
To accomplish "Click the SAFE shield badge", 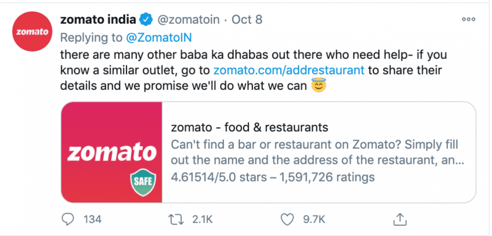I will [143, 182].
